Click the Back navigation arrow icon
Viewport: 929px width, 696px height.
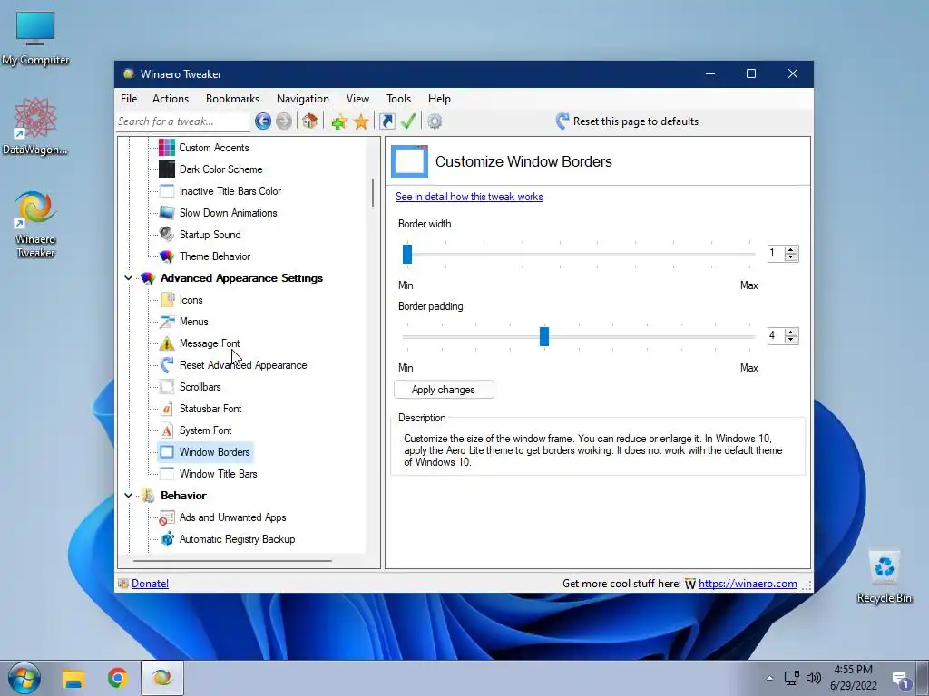pos(263,121)
